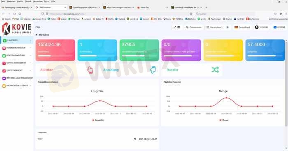Expand the Kontoverwaltung sidebar menu
The image size is (288, 151).
pos(16,56)
